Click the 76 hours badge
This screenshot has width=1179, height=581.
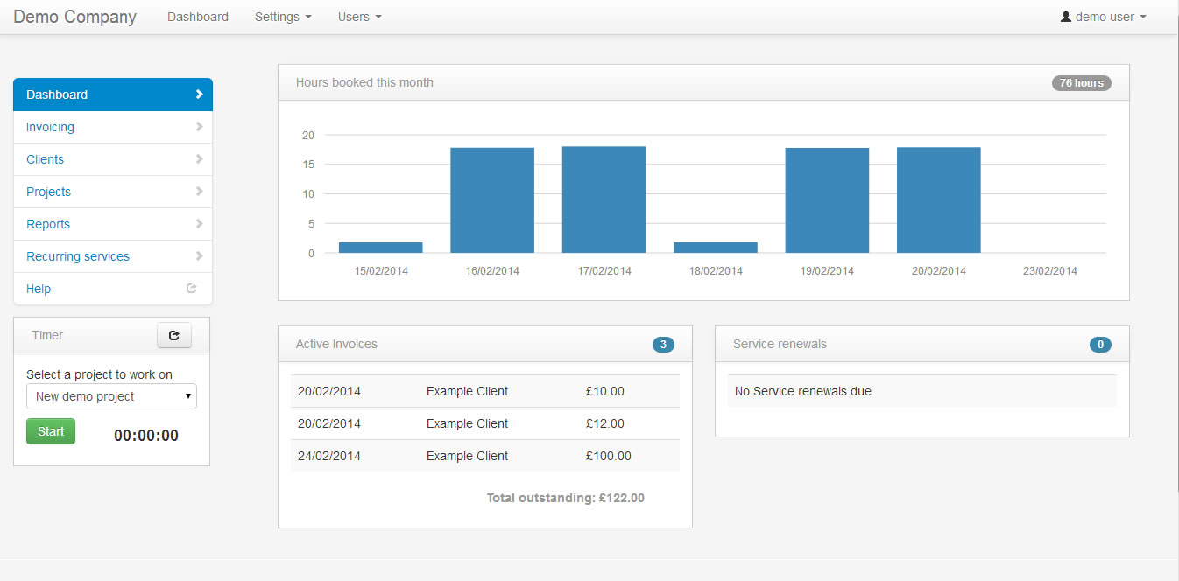pyautogui.click(x=1081, y=83)
